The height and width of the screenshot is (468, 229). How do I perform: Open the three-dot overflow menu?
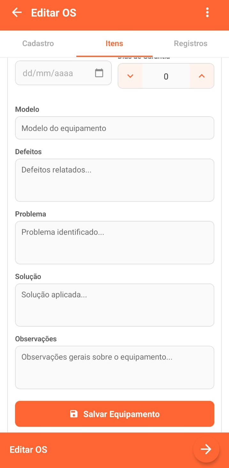tap(207, 13)
